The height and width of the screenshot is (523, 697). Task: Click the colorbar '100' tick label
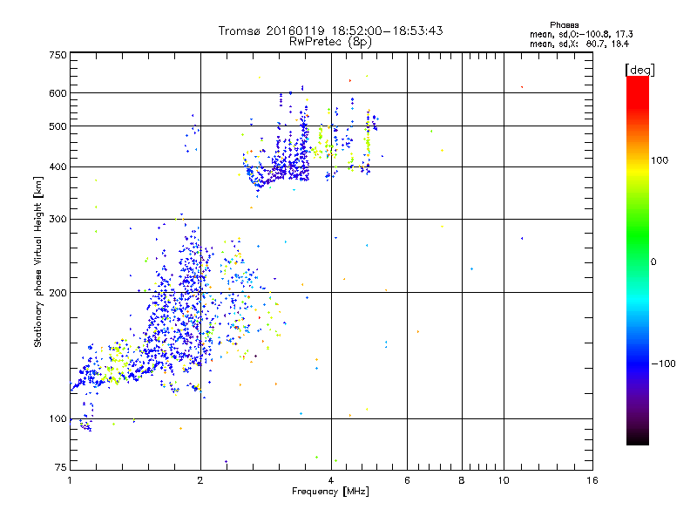point(660,160)
